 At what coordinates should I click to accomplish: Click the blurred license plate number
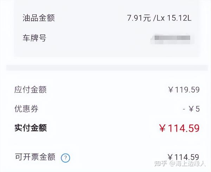(x=172, y=38)
